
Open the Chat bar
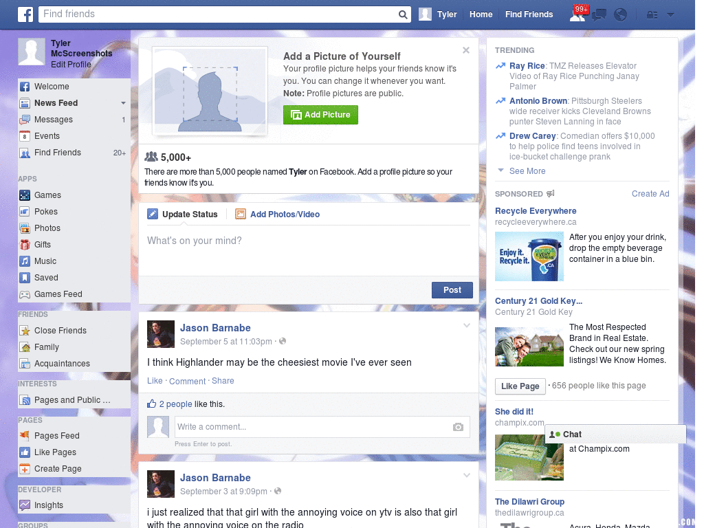point(615,434)
